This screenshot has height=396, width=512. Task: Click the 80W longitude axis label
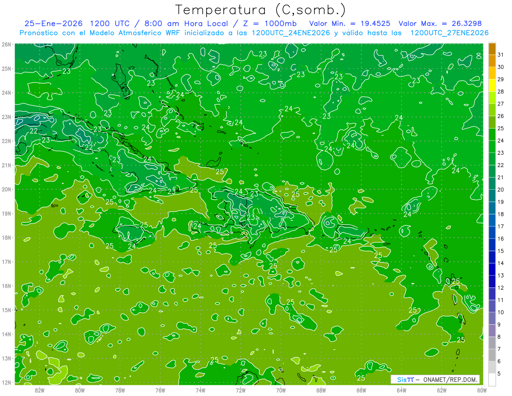[80, 390]
